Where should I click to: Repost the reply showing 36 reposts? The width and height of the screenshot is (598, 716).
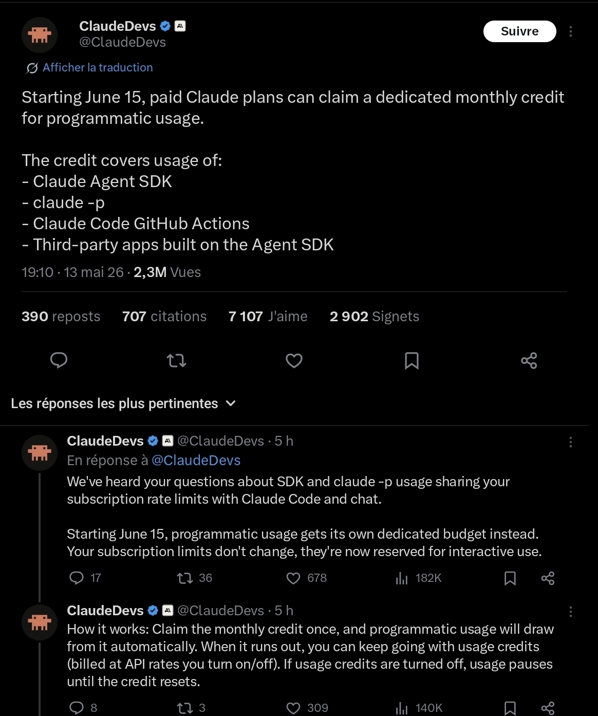click(194, 578)
